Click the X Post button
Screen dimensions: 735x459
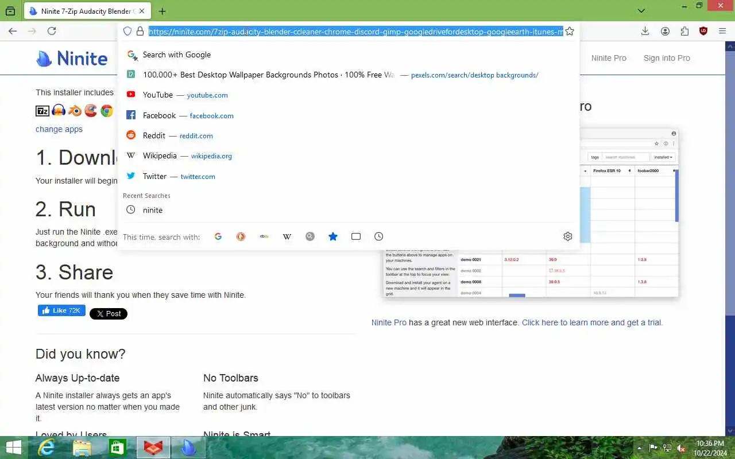pyautogui.click(x=109, y=313)
